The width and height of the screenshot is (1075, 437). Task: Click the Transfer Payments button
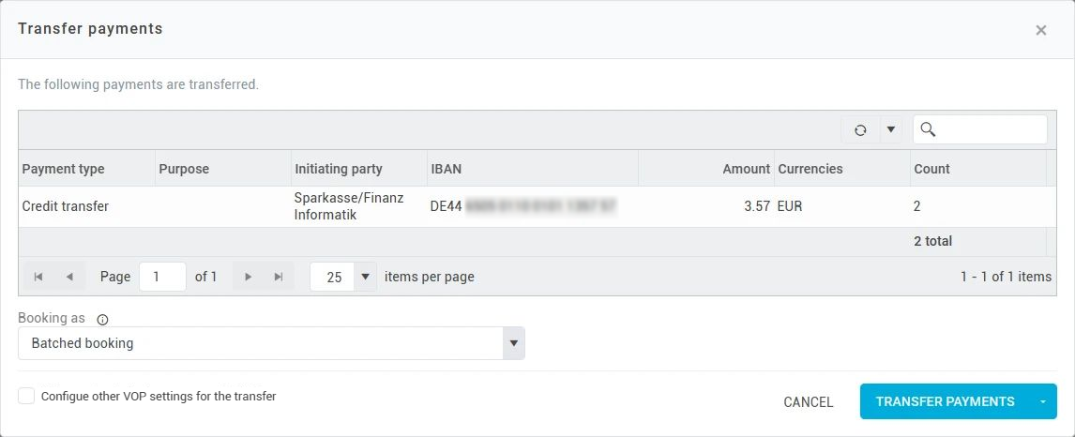(x=945, y=401)
